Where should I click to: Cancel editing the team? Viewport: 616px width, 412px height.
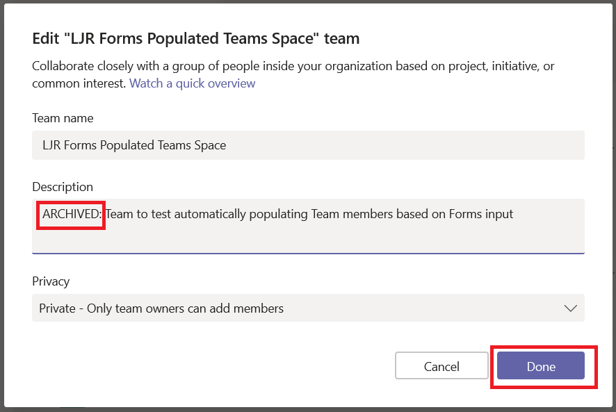coord(441,365)
